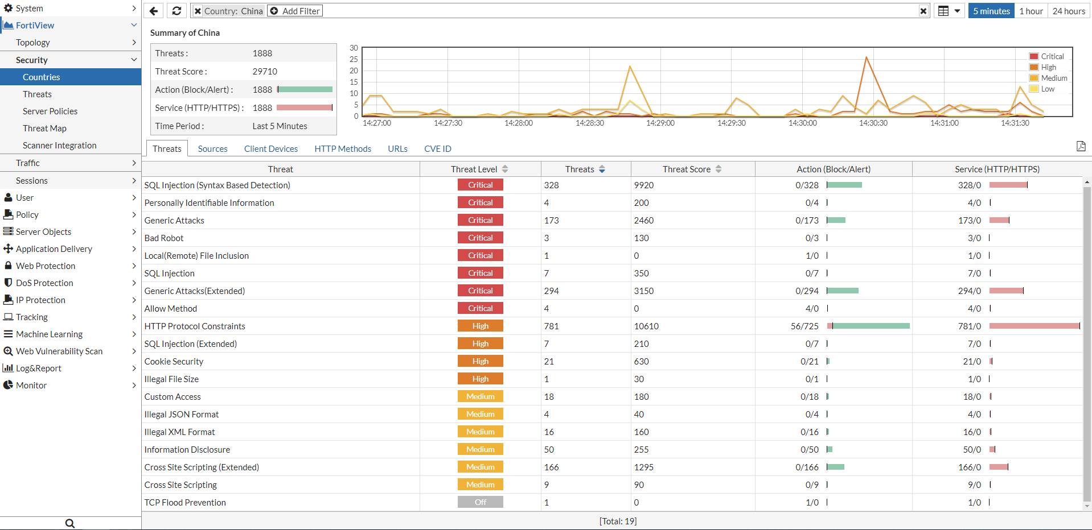Refresh the FortiView data

(177, 11)
